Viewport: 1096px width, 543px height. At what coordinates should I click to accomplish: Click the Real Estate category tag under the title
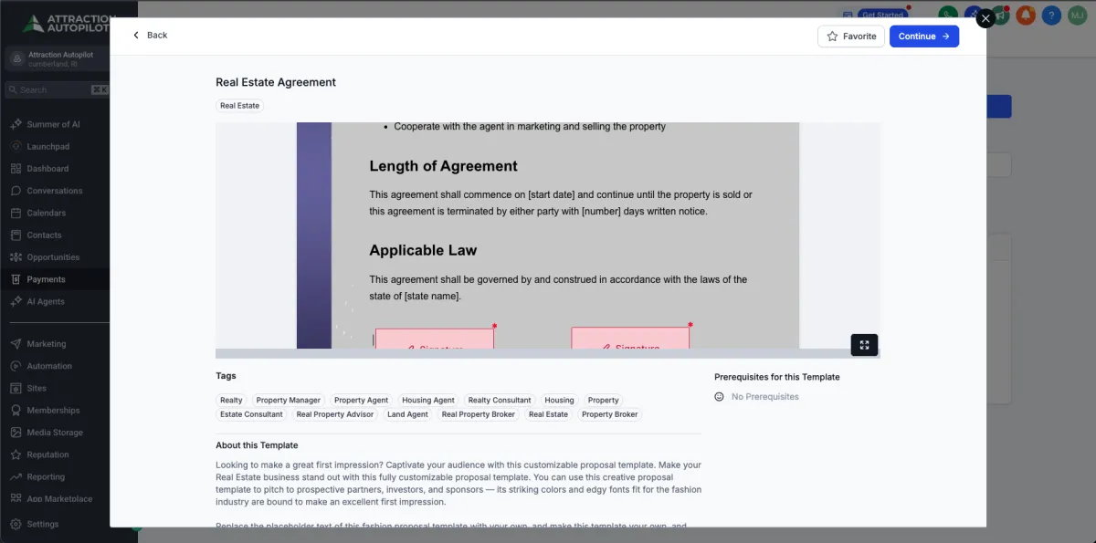[239, 106]
